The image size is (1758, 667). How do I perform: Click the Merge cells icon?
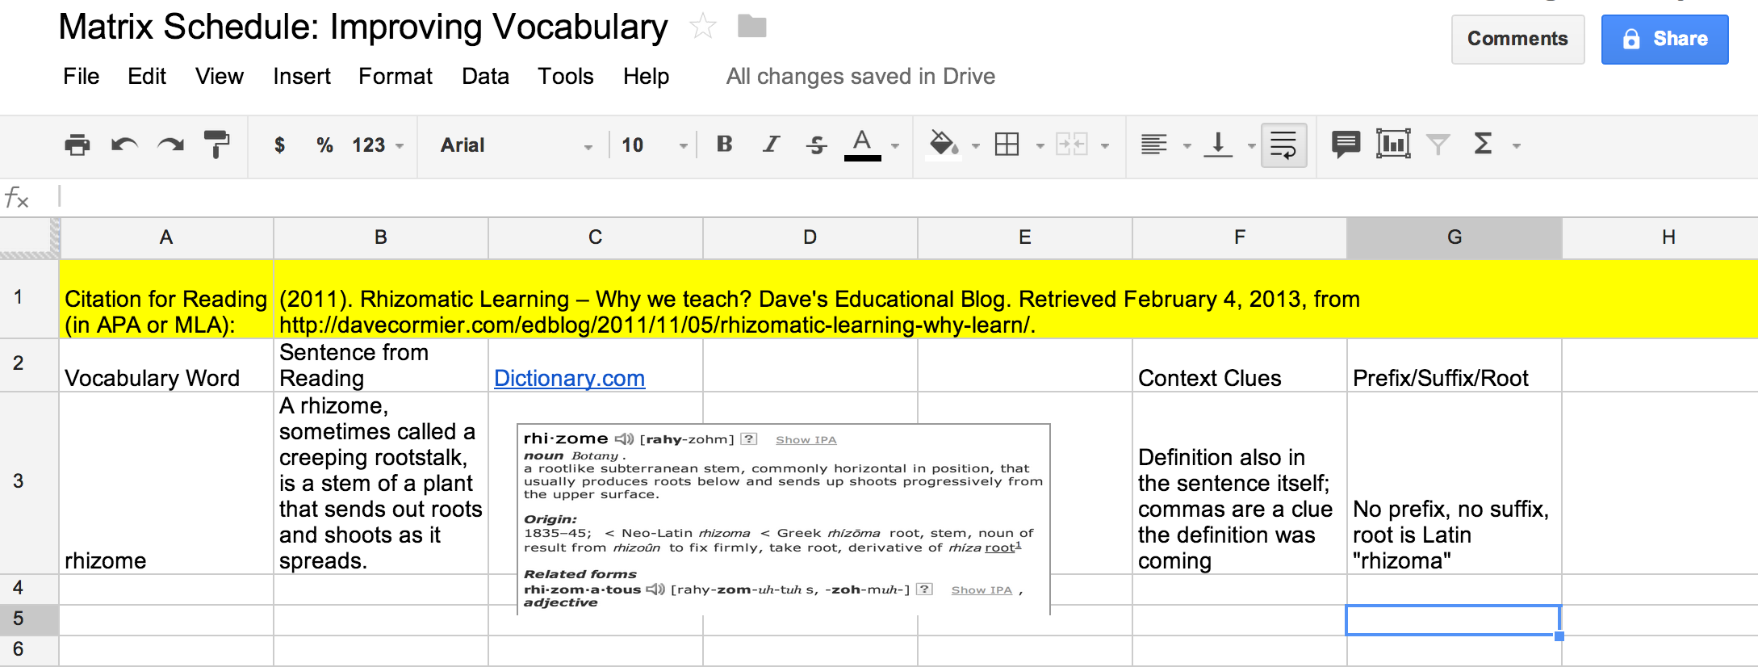click(x=1072, y=145)
